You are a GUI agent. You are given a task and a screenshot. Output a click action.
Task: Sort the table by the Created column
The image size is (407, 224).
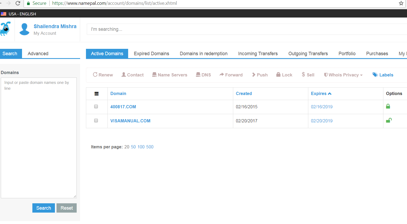coord(244,93)
